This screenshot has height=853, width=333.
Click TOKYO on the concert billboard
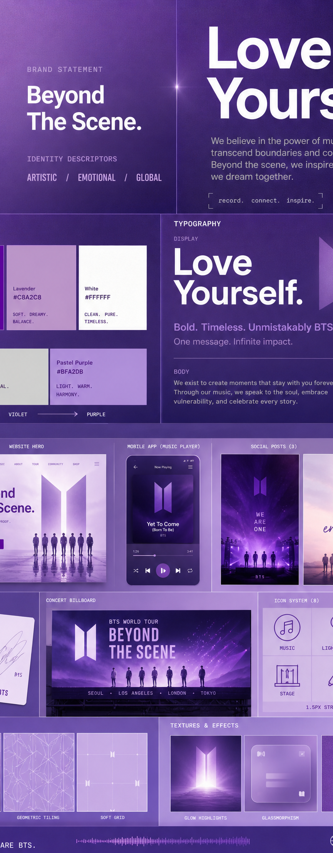click(x=208, y=693)
